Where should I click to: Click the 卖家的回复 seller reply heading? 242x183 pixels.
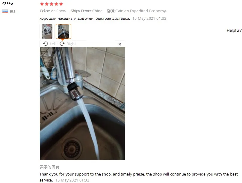pyautogui.click(x=49, y=167)
